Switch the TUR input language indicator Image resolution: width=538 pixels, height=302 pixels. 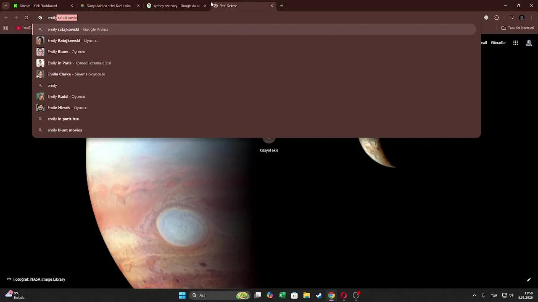click(494, 295)
